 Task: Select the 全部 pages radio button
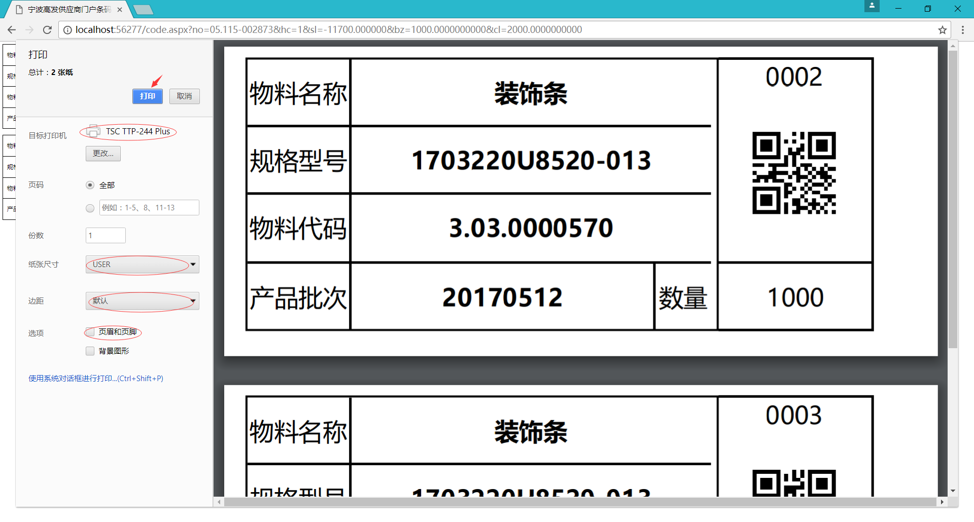[90, 185]
